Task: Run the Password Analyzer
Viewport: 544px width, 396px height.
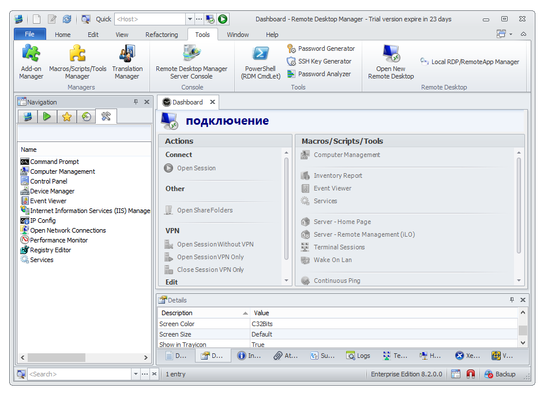Action: [319, 74]
